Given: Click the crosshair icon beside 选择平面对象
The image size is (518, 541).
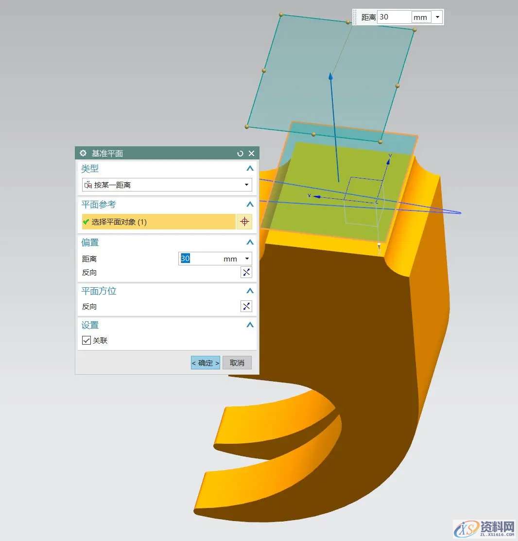Looking at the screenshot, I should (x=244, y=222).
